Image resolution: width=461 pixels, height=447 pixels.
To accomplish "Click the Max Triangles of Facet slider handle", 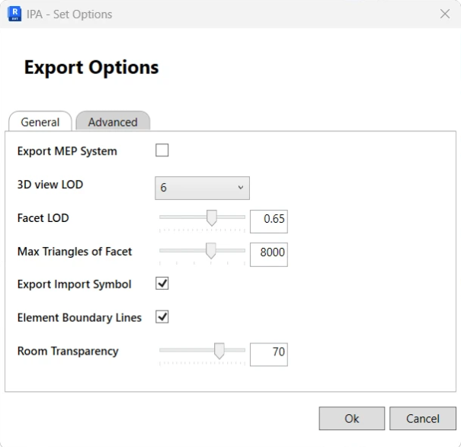I will coord(210,251).
